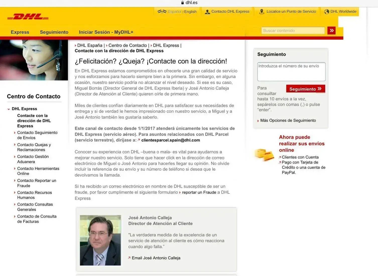Click the padlock icon beside dhl.es

click(x=182, y=3)
